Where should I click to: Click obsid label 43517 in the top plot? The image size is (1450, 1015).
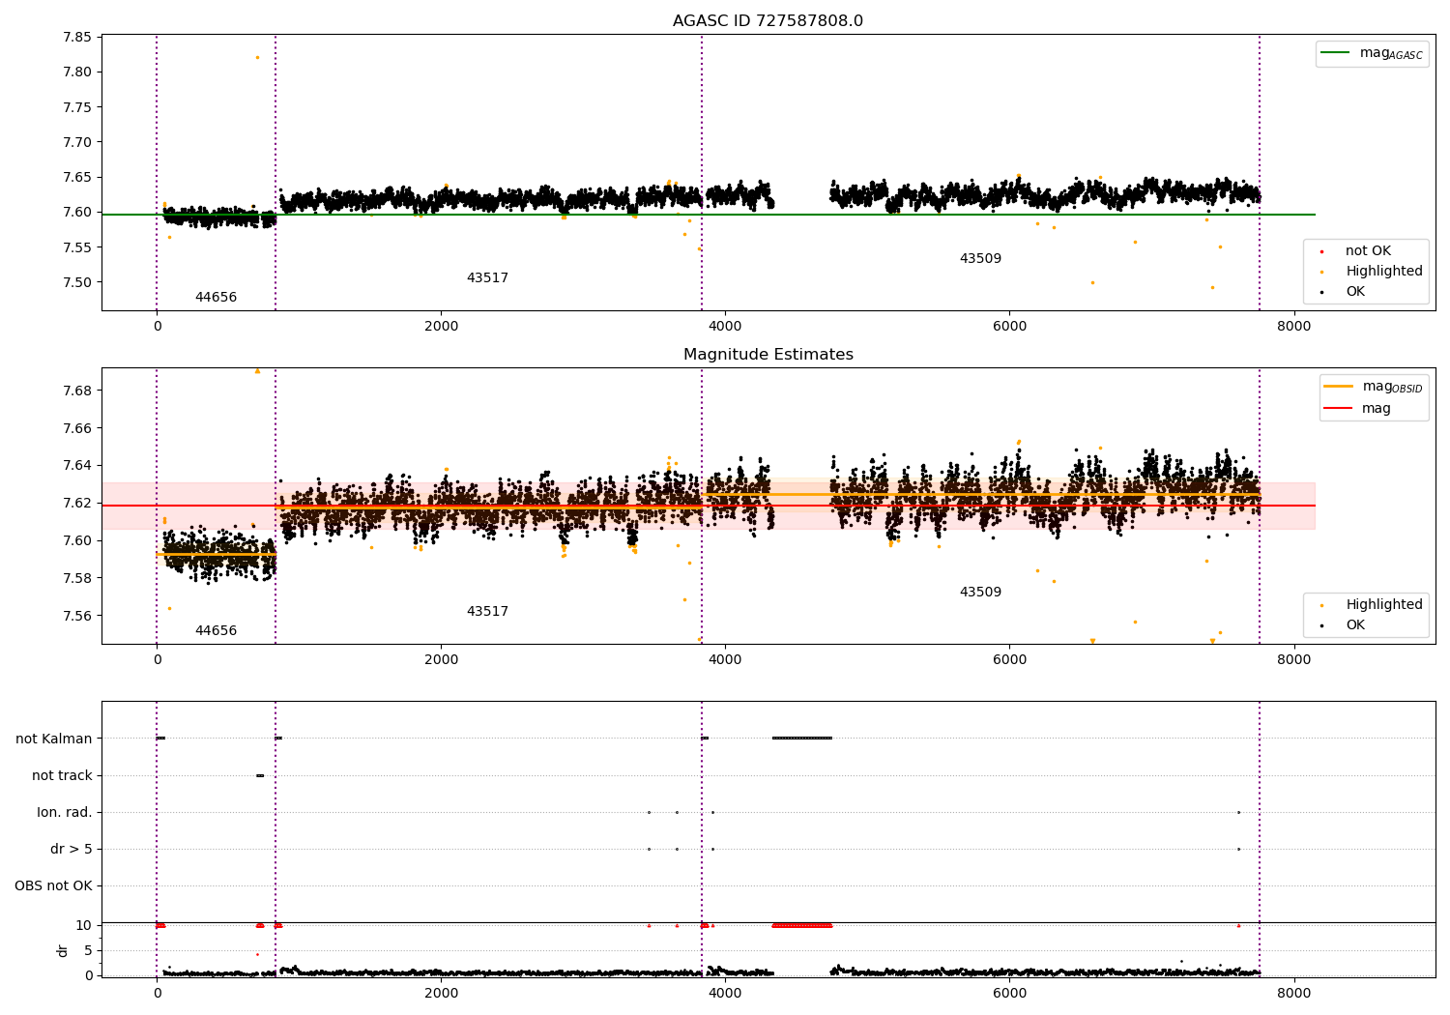[487, 278]
